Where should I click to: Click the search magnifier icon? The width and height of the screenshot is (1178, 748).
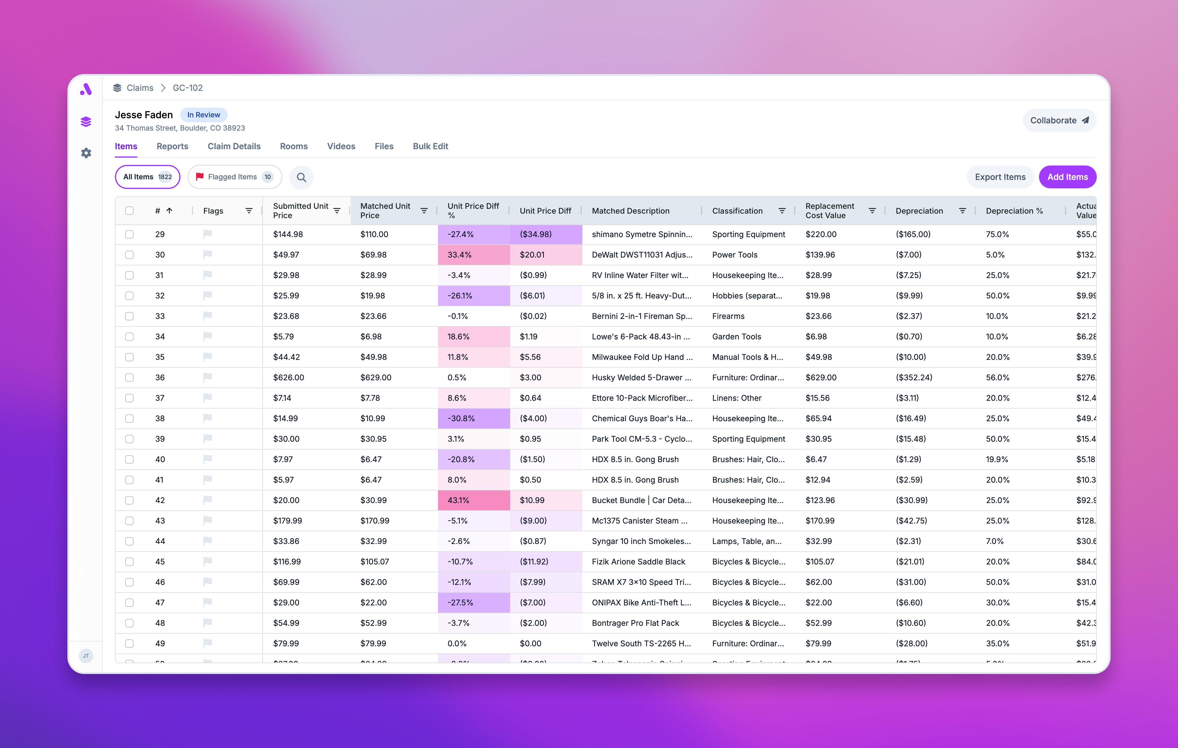pyautogui.click(x=301, y=177)
